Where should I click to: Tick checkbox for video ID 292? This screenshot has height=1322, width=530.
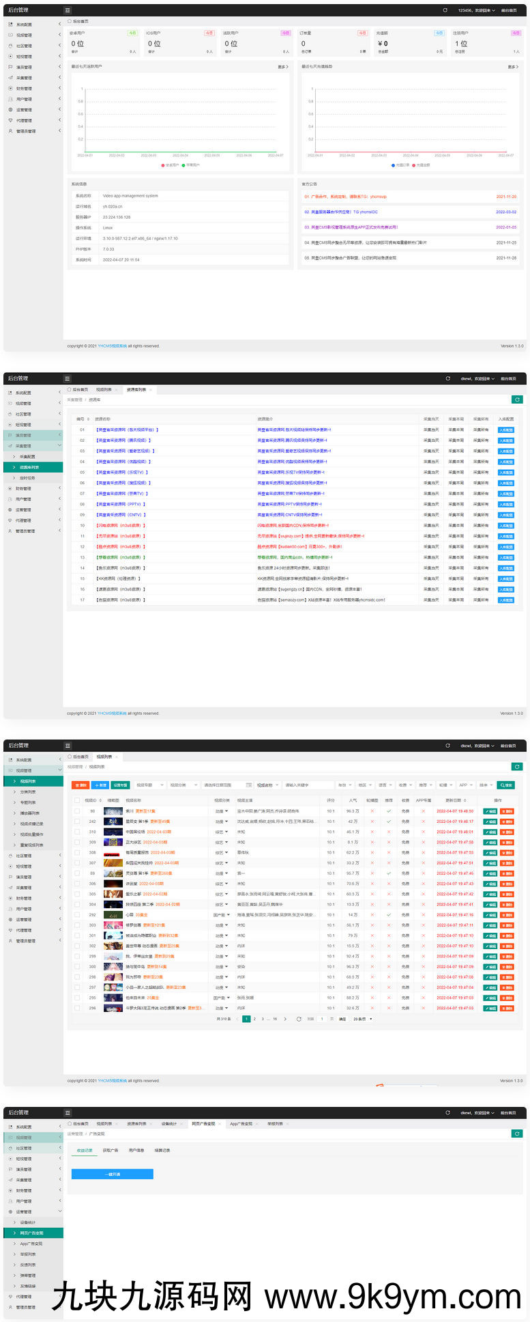coord(77,915)
